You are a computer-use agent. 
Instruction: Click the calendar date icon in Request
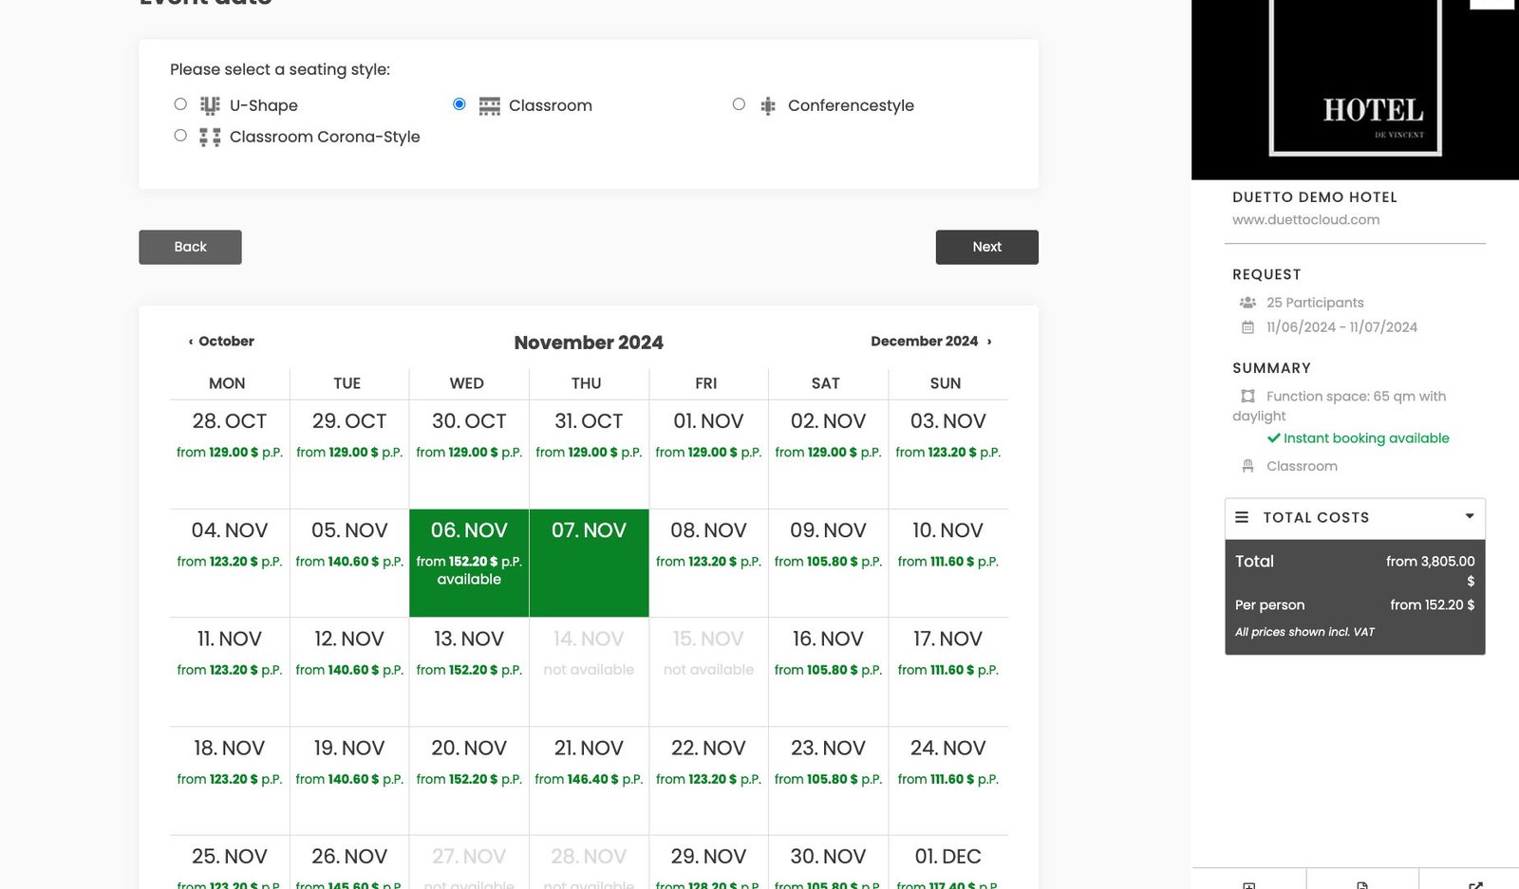(1247, 327)
